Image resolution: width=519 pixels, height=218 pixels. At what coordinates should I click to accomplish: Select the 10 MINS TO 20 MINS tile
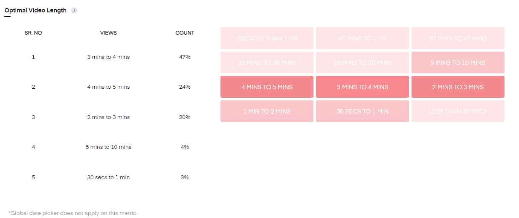click(362, 63)
